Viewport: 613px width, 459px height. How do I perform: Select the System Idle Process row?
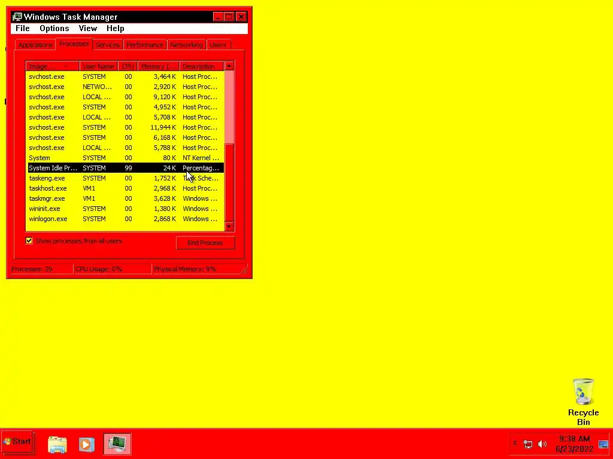(x=125, y=168)
